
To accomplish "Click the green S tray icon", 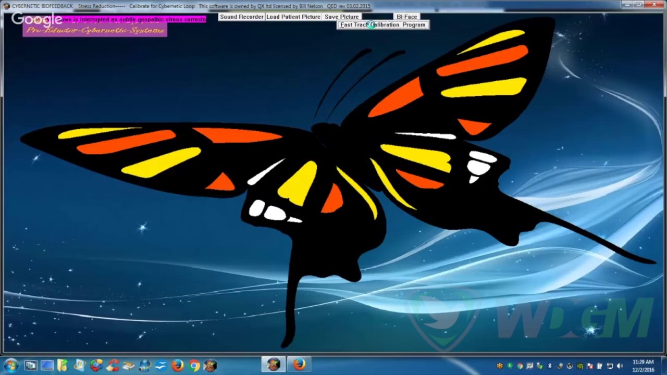I will coord(510,366).
